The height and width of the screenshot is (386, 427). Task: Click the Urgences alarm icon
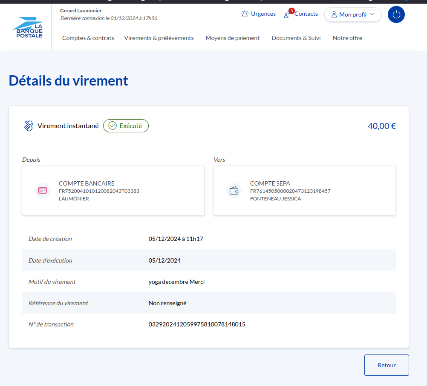(245, 14)
